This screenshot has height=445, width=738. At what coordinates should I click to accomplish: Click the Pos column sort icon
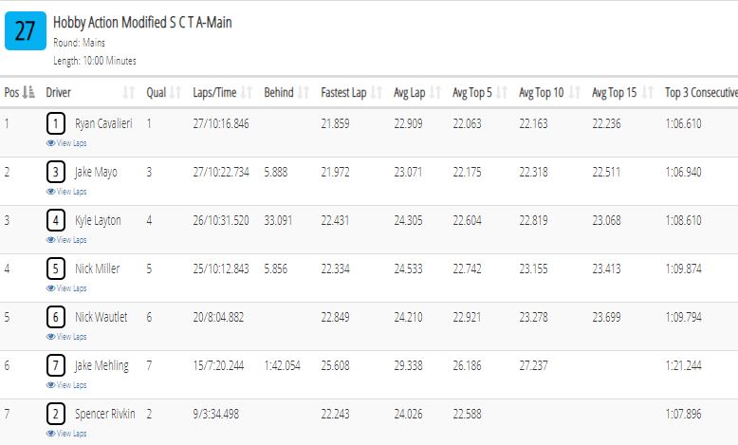tap(28, 92)
